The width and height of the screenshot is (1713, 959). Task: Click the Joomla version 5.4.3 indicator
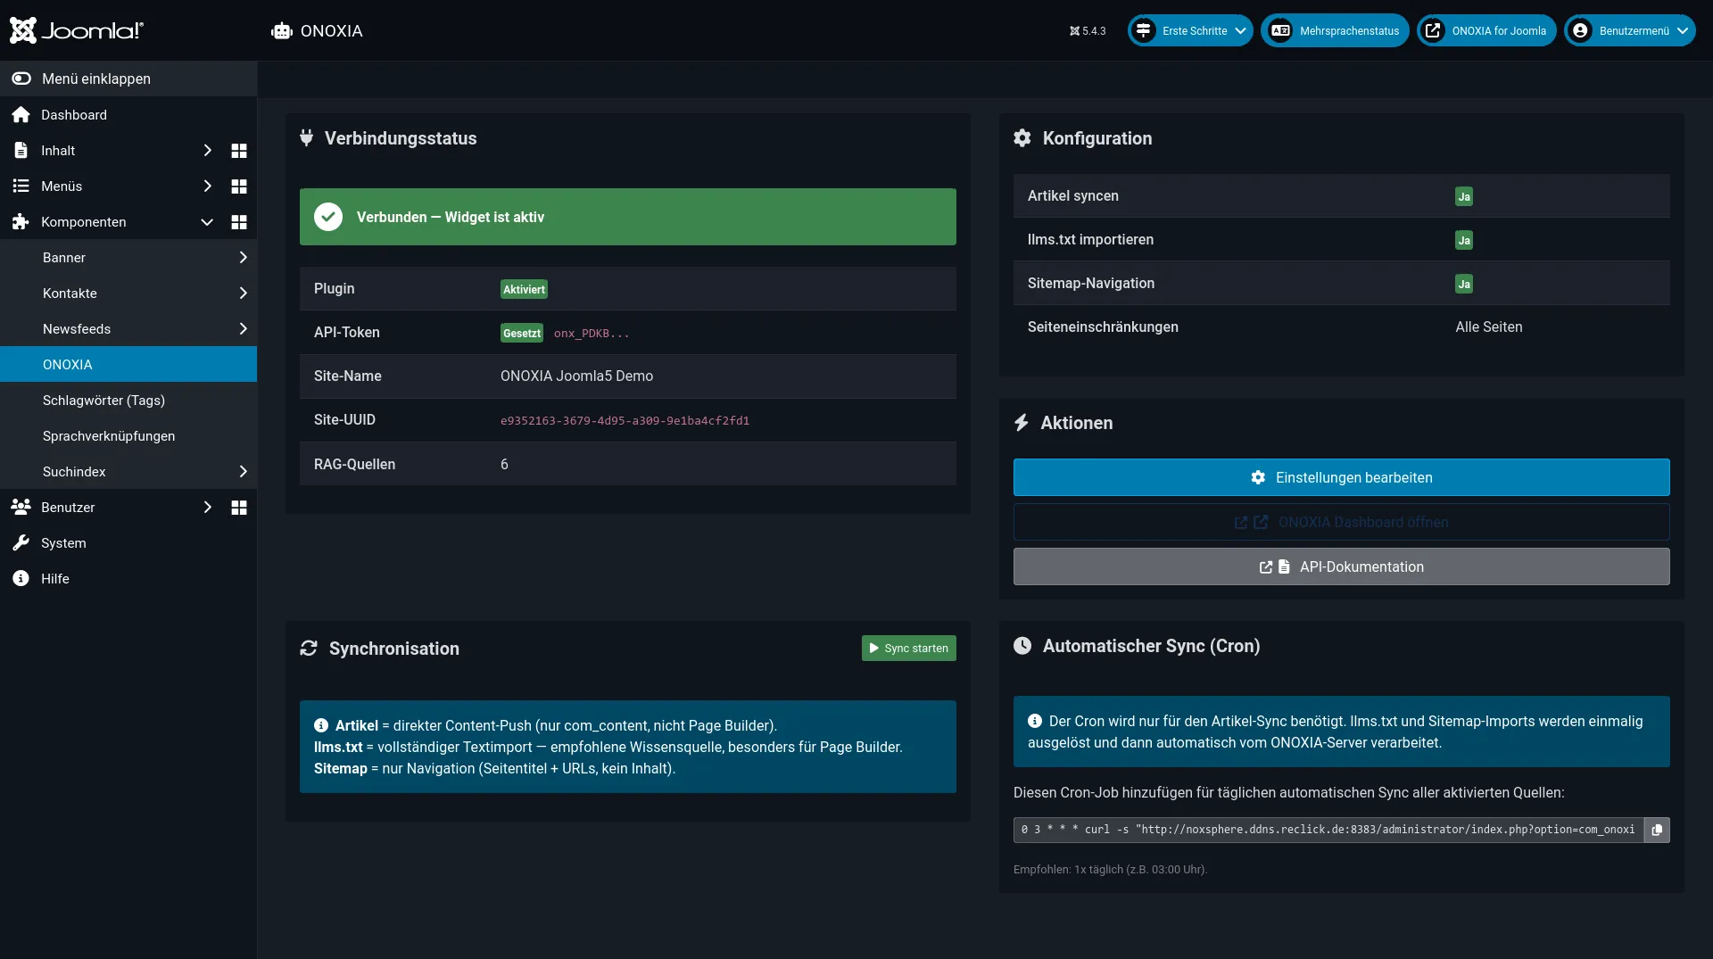1088,31
